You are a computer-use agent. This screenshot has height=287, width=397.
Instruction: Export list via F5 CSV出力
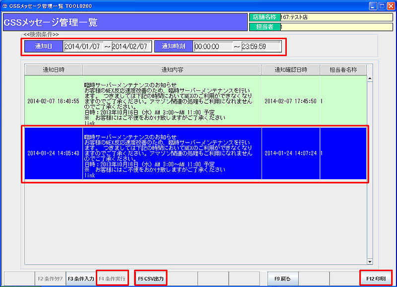click(151, 279)
